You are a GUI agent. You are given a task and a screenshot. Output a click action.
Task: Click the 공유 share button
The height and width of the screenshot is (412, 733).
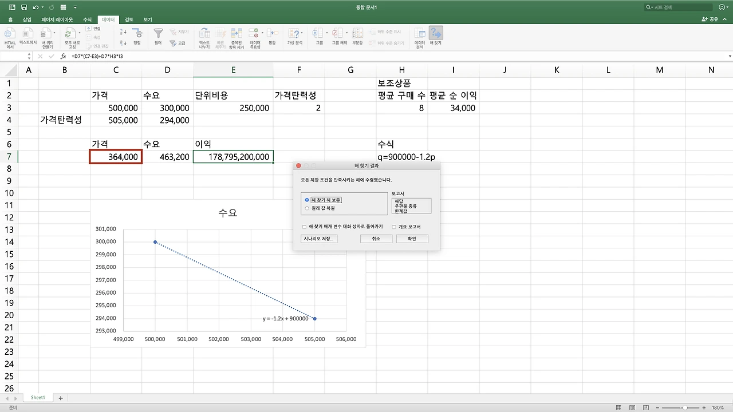(710, 19)
